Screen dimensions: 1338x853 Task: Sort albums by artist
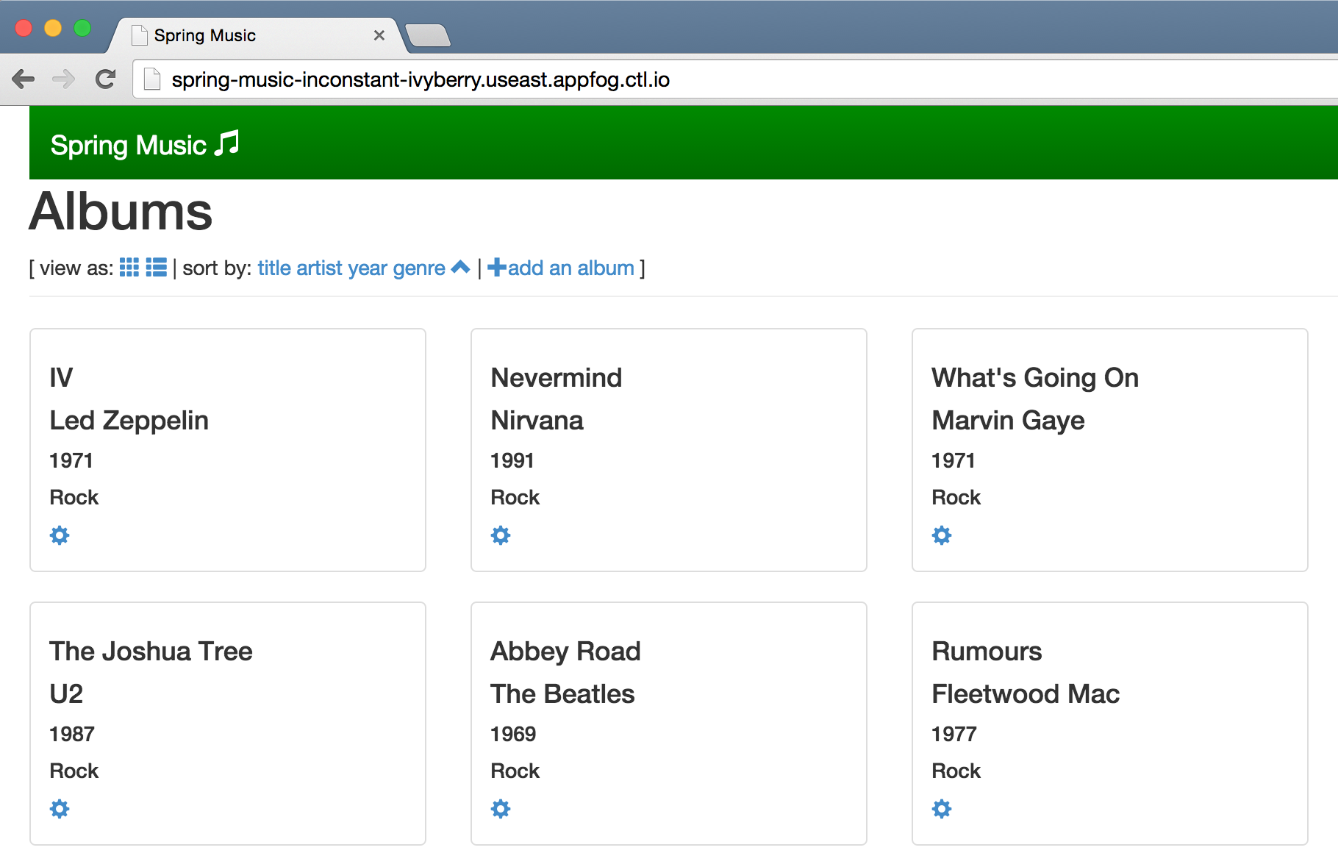point(320,268)
